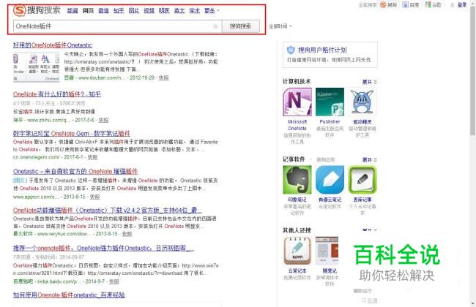Click the 图文 tag on the apprcn result
Screen dimensions: 476x307
20,181
